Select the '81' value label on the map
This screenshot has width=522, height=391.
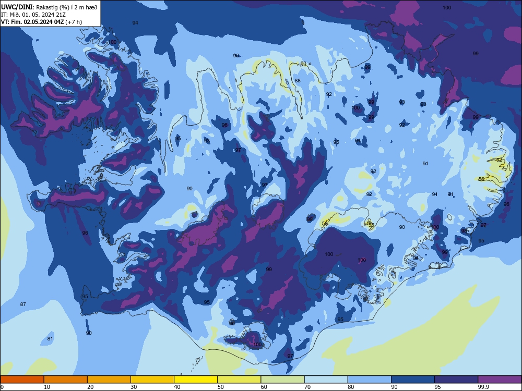pyautogui.click(x=50, y=338)
